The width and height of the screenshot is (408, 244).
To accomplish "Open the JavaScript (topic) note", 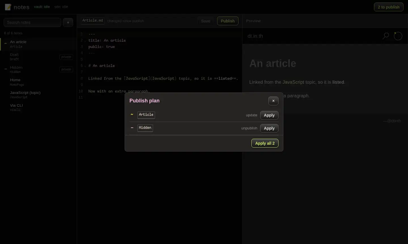I will [x=39, y=95].
